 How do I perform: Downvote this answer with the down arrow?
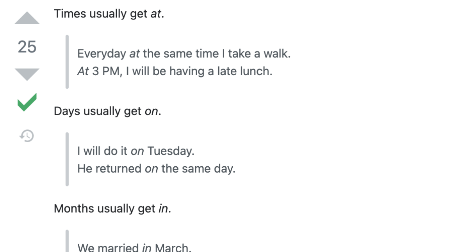(x=27, y=74)
